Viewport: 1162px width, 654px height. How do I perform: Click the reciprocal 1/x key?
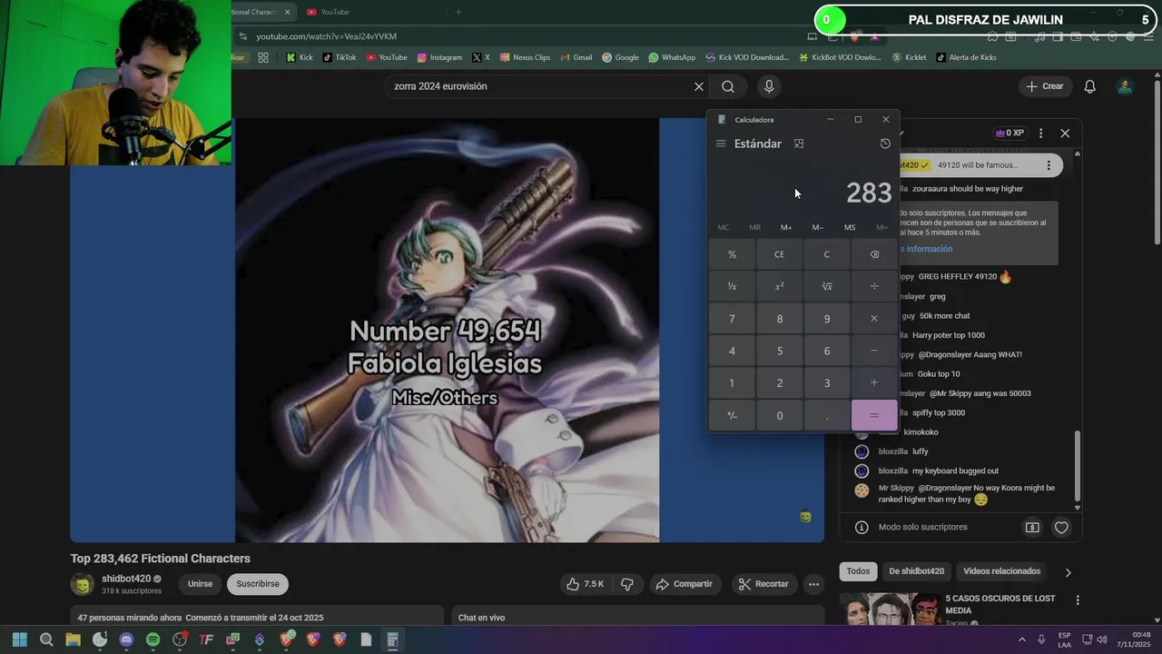pyautogui.click(x=732, y=286)
